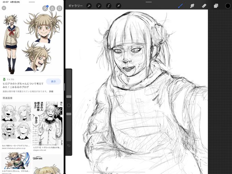The height and width of the screenshot is (174, 232).
Task: Tap the split view divider handle
Action: pyautogui.click(x=64, y=87)
